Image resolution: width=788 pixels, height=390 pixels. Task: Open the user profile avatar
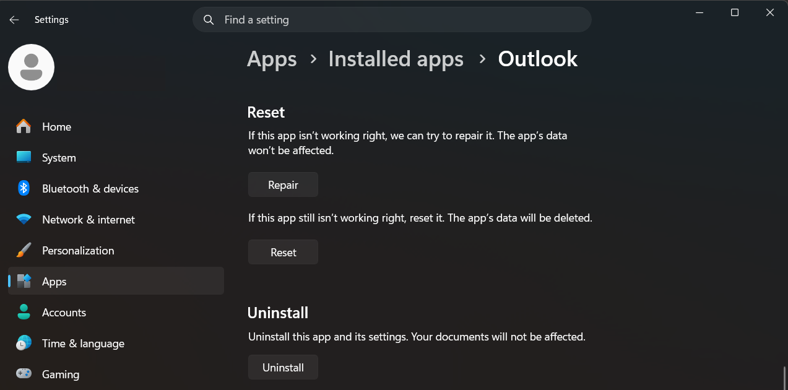(x=31, y=67)
